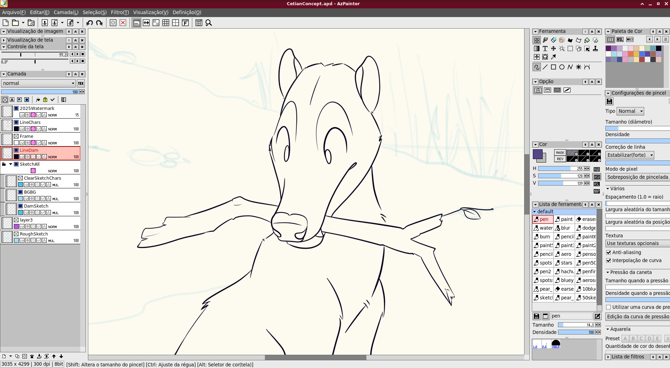
Task: Expand Visualização de tela panel
Action: click(x=4, y=40)
